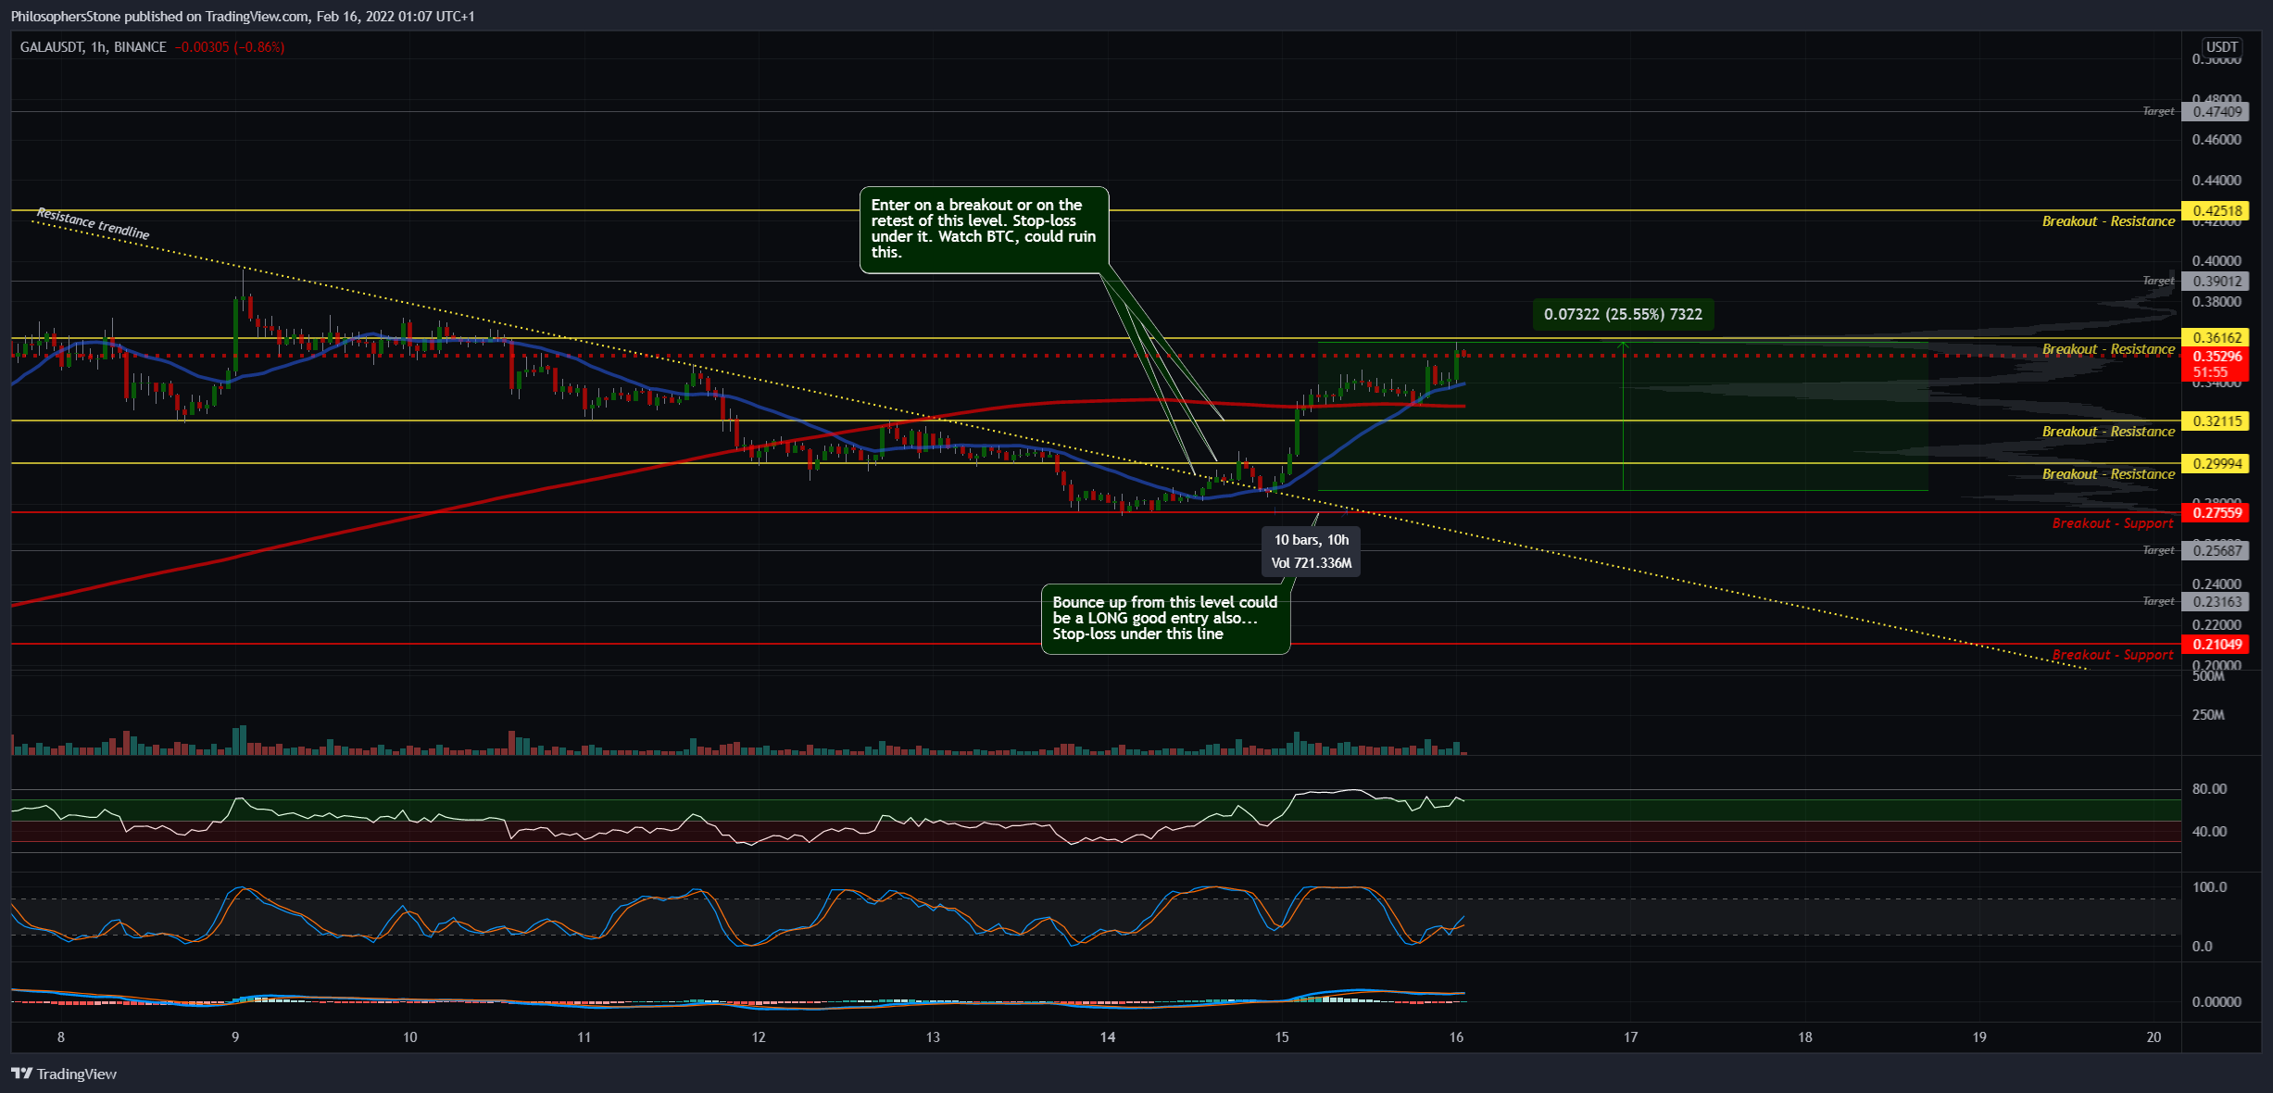The image size is (2273, 1093).
Task: Click 'Breakout - Resistance' text near 0.42518
Action: coord(2108,221)
